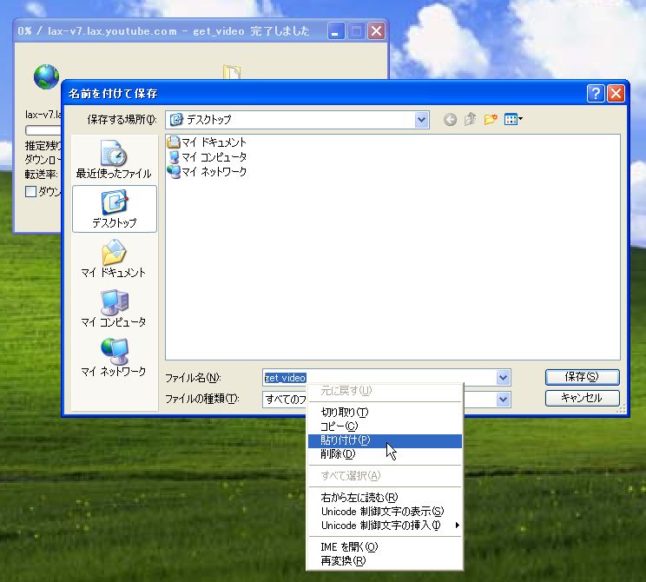The width and height of the screenshot is (646, 582).
Task: Open the help question-mark button in dialog
Action: (x=596, y=94)
